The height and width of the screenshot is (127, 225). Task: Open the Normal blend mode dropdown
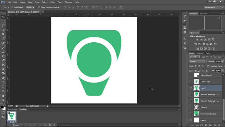pyautogui.click(x=198, y=61)
